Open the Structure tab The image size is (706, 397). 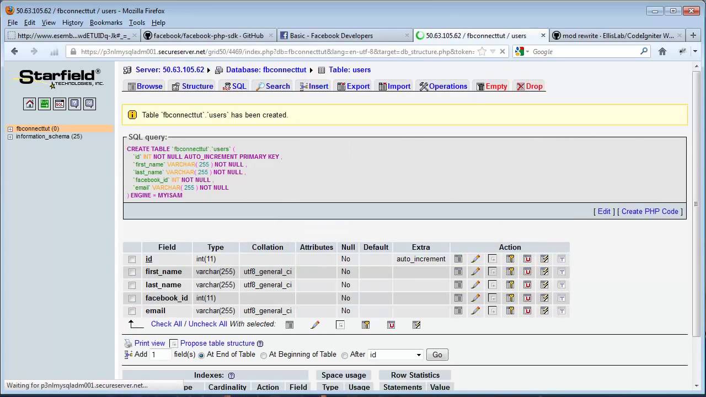(192, 86)
